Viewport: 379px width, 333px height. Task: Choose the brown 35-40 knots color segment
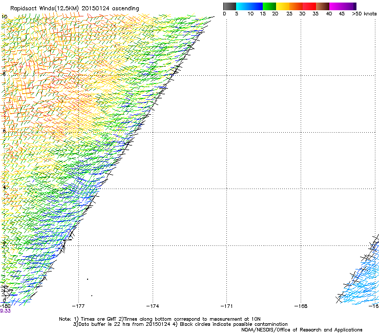point(323,6)
